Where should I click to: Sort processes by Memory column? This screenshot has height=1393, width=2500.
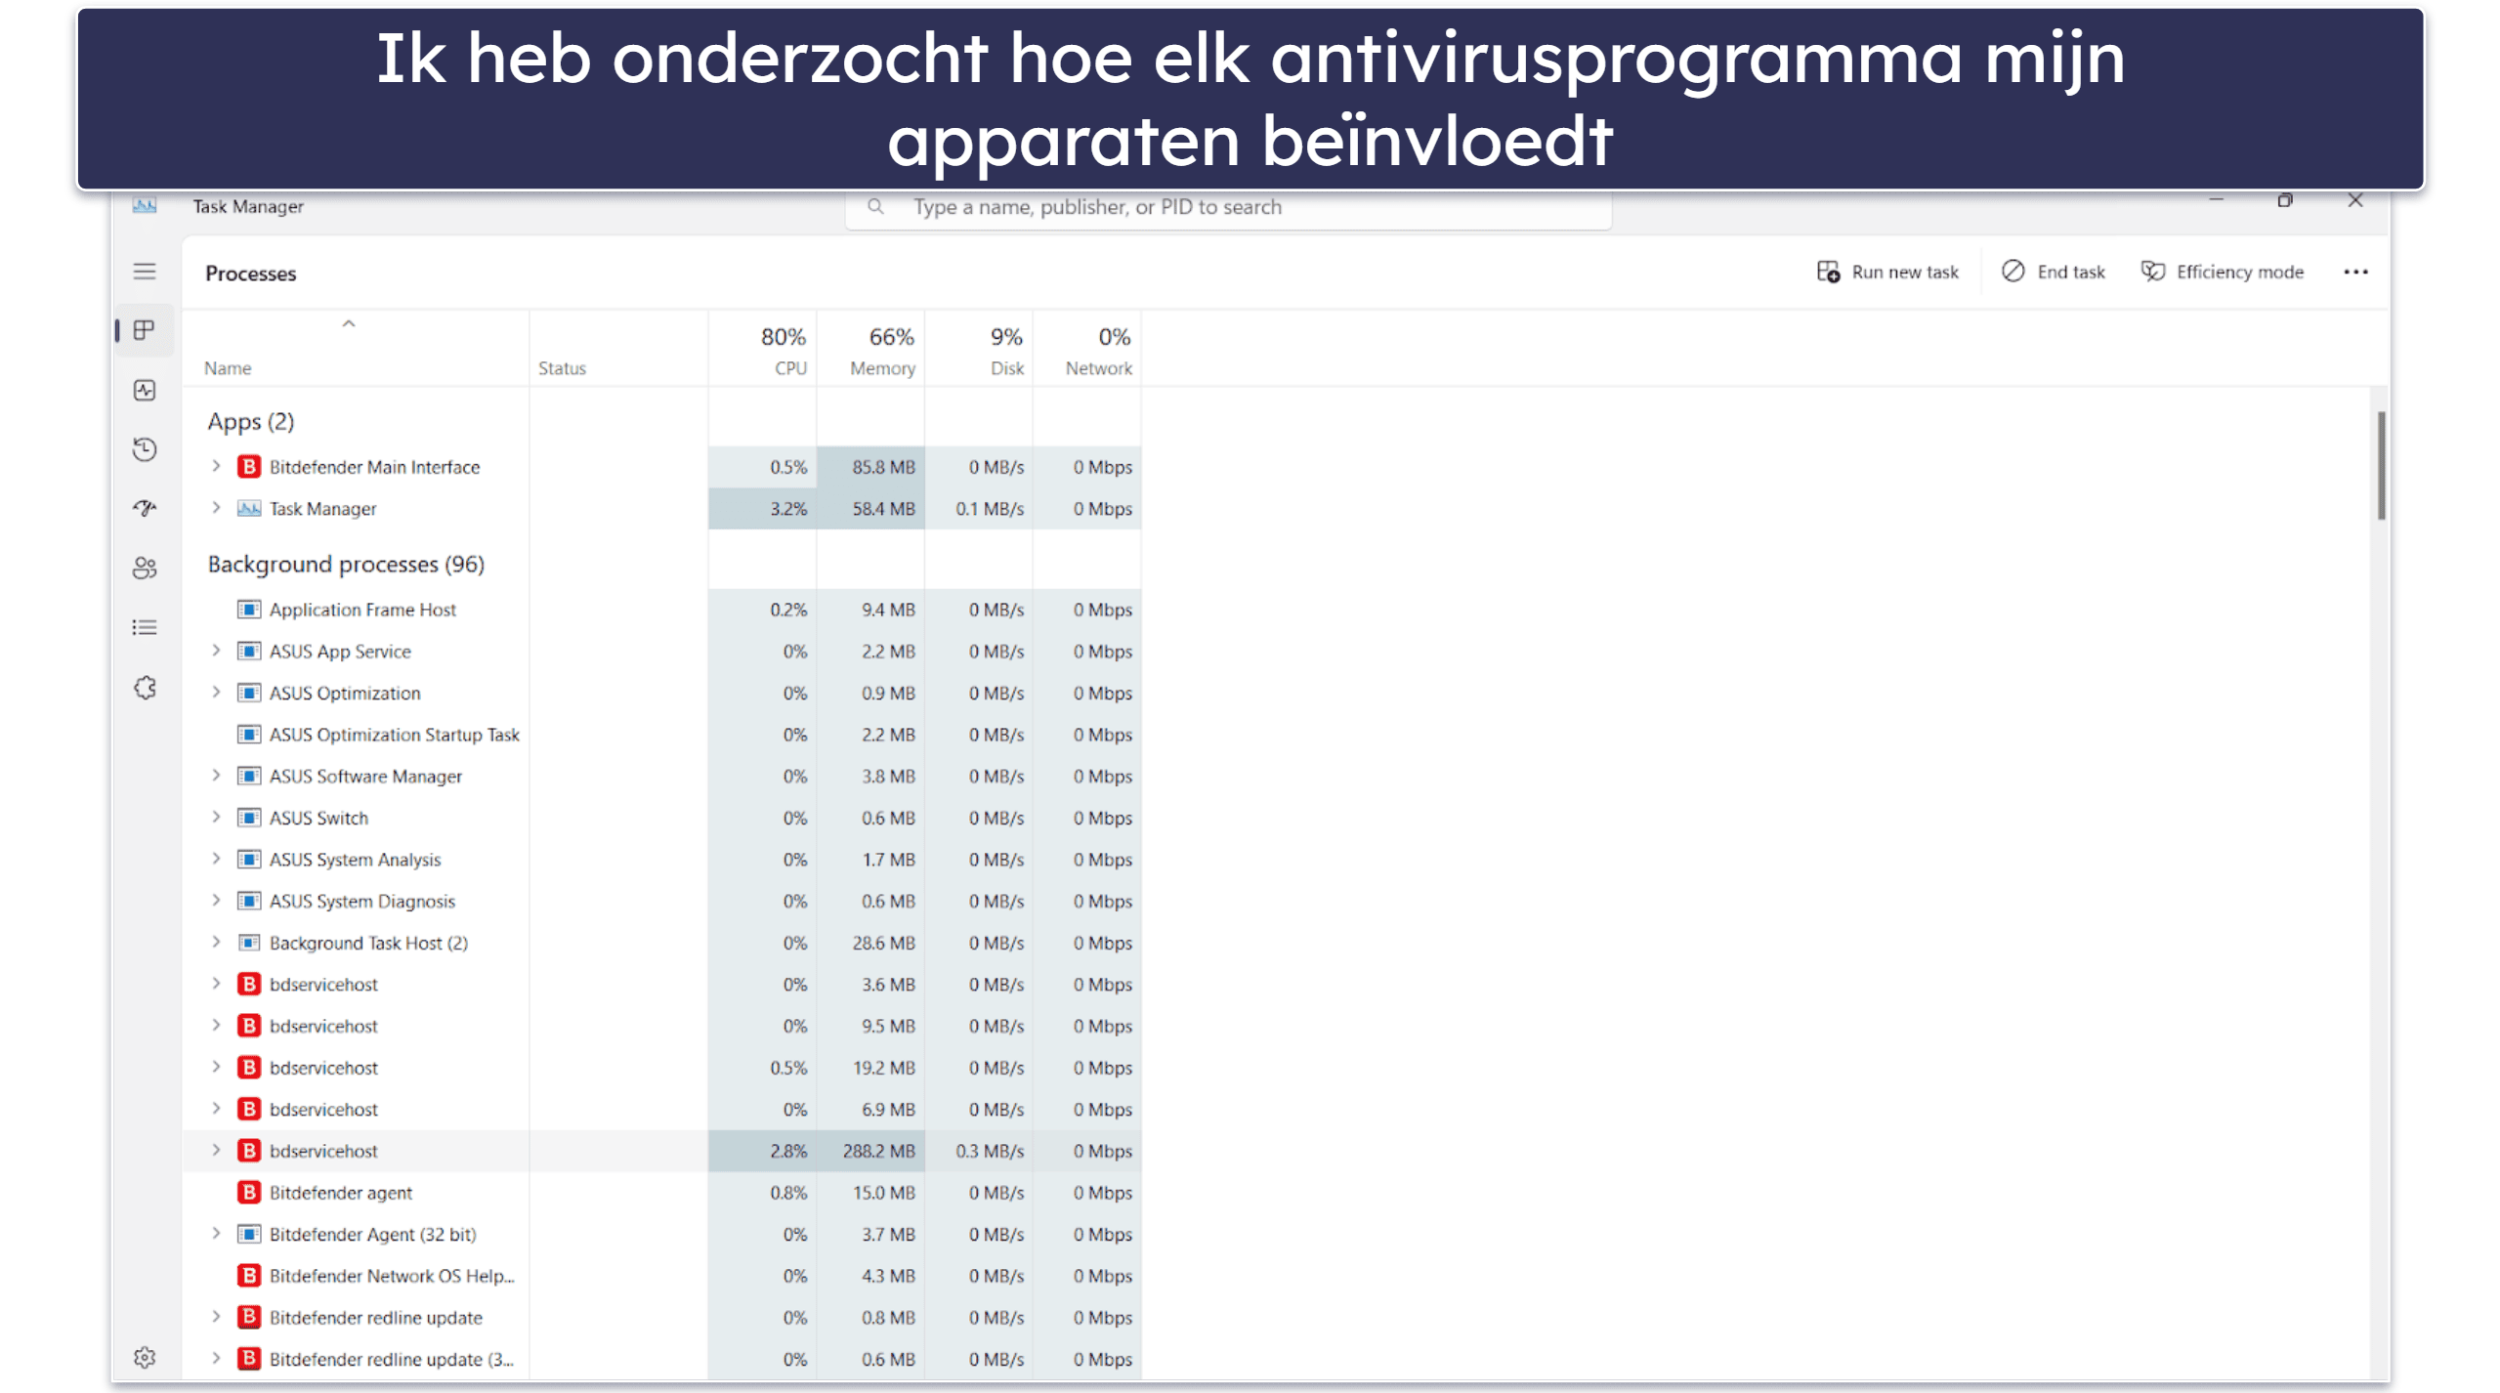871,349
